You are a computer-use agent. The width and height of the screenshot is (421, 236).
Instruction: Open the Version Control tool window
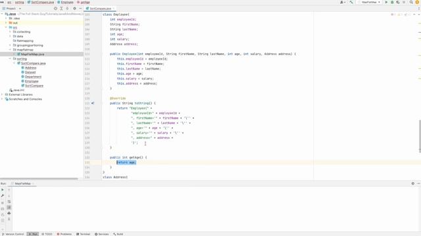tap(12, 234)
